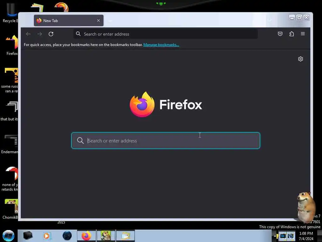The height and width of the screenshot is (242, 322).
Task: Open the hamster Box taskbar button
Action: pyautogui.click(x=106, y=236)
